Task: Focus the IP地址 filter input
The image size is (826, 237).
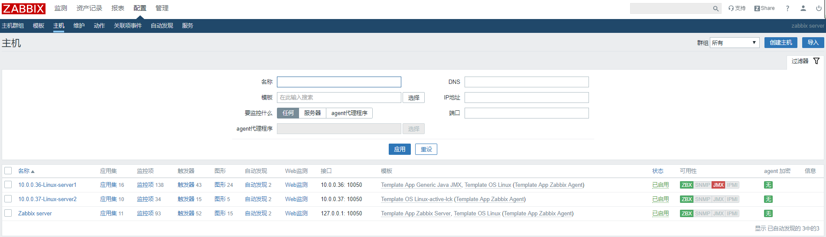Action: pyautogui.click(x=527, y=98)
